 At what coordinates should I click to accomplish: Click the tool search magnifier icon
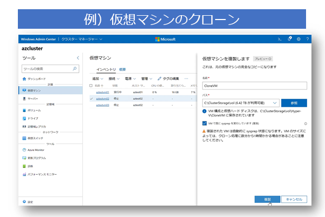click(75, 68)
